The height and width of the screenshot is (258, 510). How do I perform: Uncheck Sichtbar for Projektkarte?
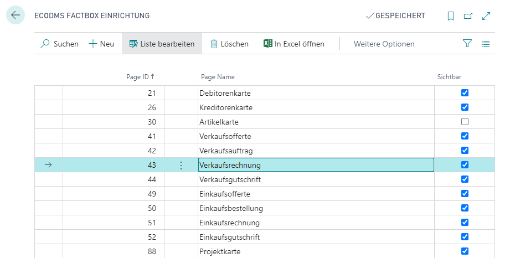coord(465,251)
